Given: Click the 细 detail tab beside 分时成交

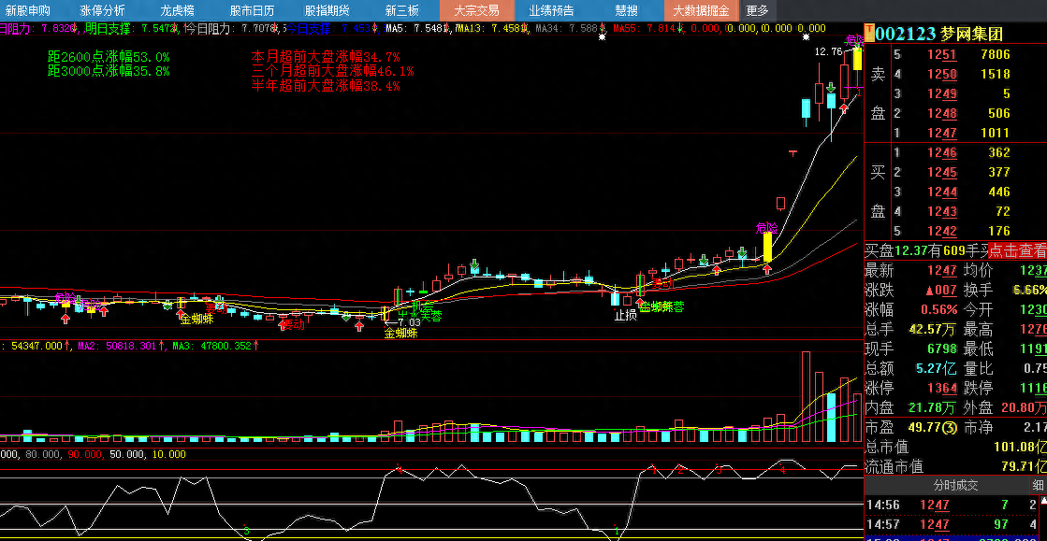Looking at the screenshot, I should pyautogui.click(x=1038, y=485).
